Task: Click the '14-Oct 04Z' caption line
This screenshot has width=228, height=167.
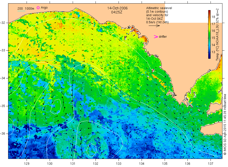Action: coord(155,19)
